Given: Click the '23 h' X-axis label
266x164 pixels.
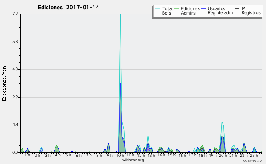Looking at the screenshot, I should [254, 155].
